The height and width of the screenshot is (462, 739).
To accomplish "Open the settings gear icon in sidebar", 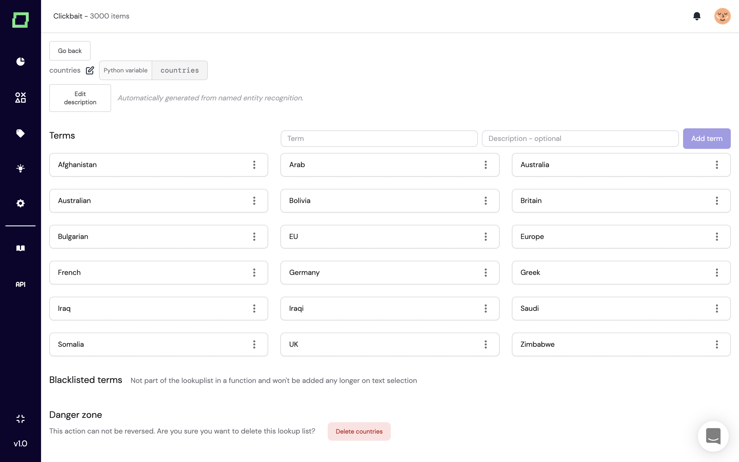I will (21, 203).
